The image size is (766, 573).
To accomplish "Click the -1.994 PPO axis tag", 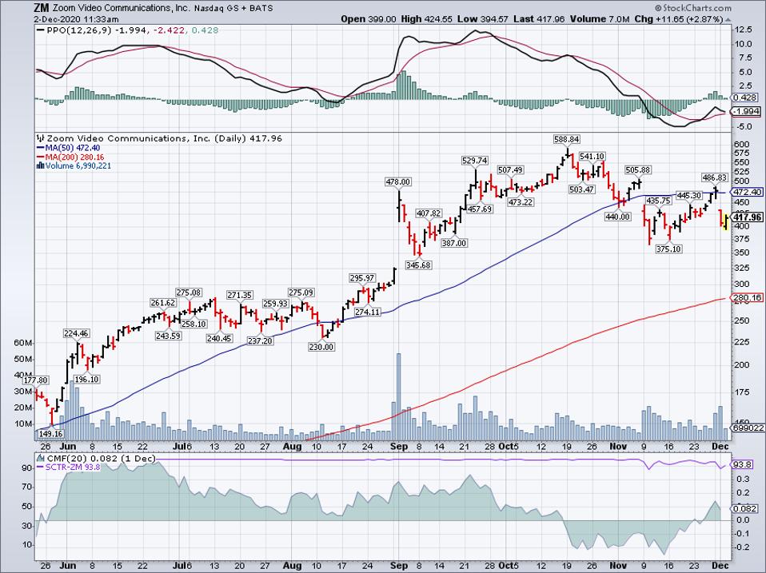I will [x=747, y=111].
